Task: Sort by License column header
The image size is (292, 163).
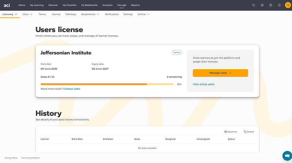Action: tap(45, 139)
